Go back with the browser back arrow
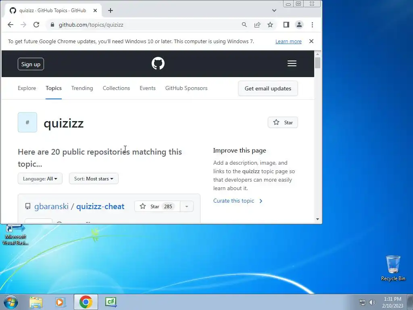413x310 pixels. pos(10,25)
